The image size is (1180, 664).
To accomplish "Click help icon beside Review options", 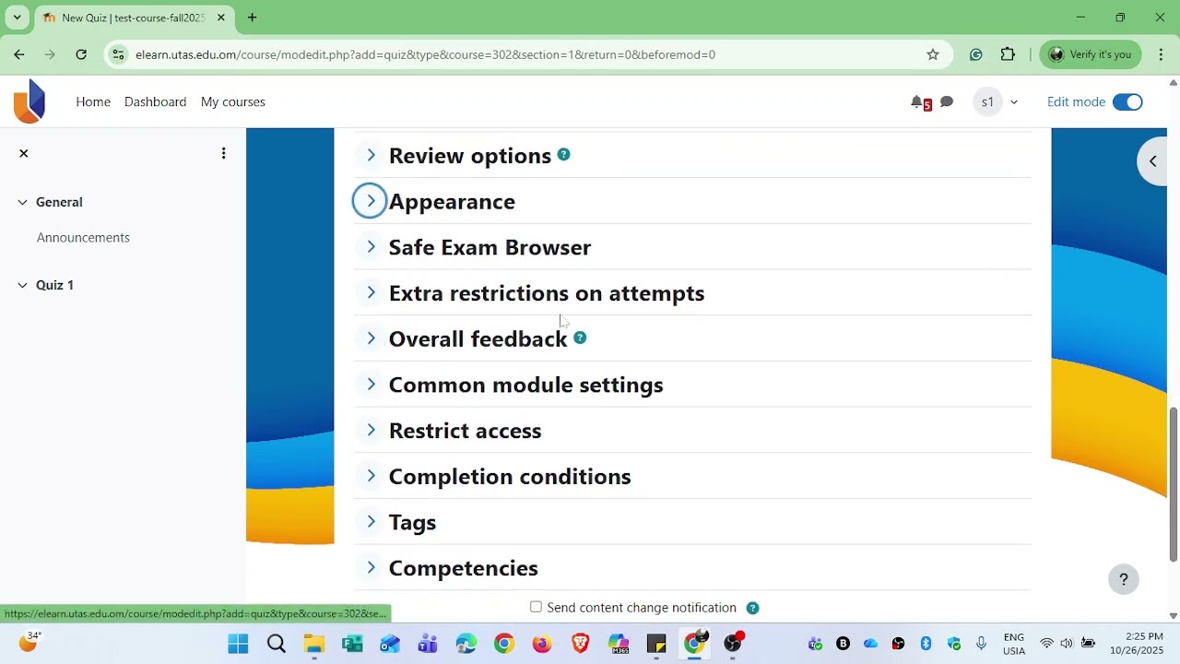I will (563, 155).
